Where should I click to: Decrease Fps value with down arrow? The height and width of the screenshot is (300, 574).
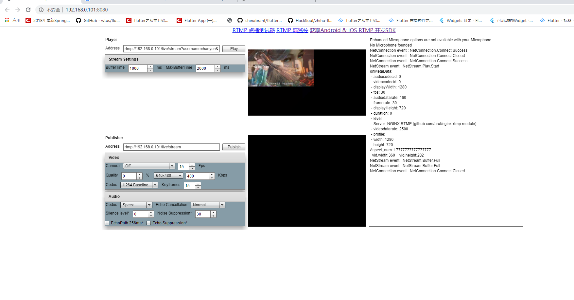(x=192, y=168)
